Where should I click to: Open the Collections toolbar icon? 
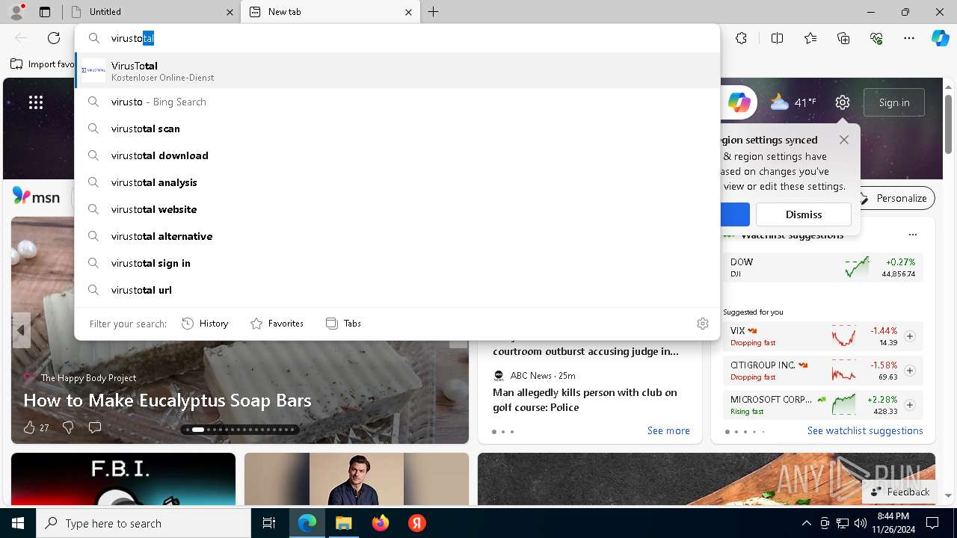pos(843,38)
